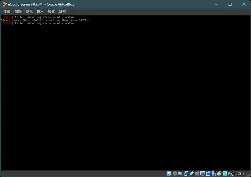This screenshot has height=177, width=251.
Task: Open the 檢視 (View) menu
Action: click(29, 11)
